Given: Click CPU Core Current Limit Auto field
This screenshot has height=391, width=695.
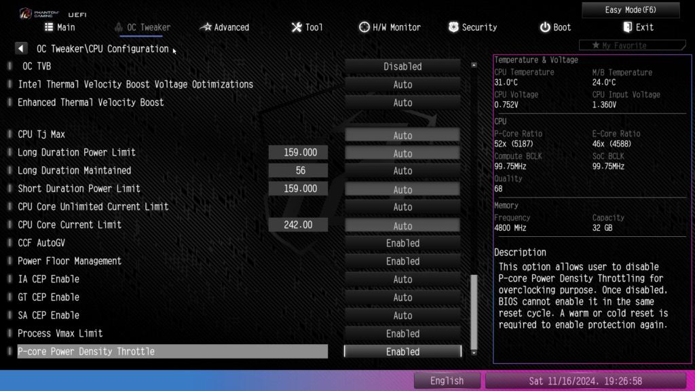Looking at the screenshot, I should pyautogui.click(x=402, y=225).
